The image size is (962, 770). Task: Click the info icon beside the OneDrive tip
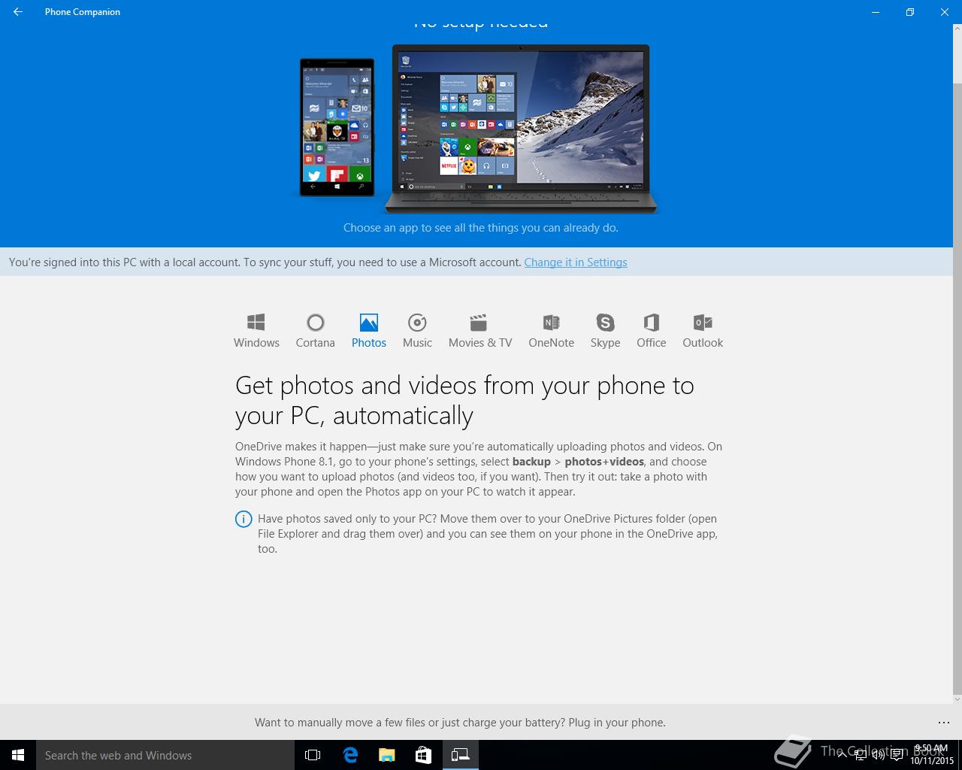(244, 519)
